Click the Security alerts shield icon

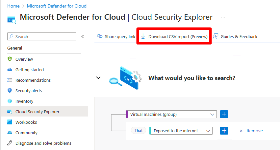pos(10,91)
